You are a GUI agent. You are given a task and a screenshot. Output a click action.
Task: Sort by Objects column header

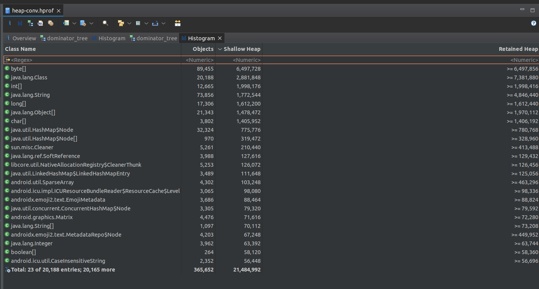click(x=198, y=49)
